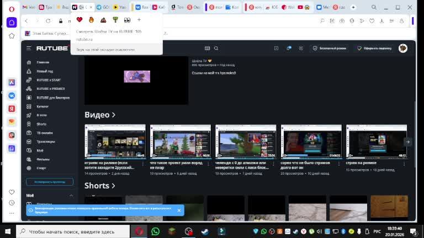424x238 pixels.
Task: Click Оформить подписку subscription button
Action: pos(374,48)
